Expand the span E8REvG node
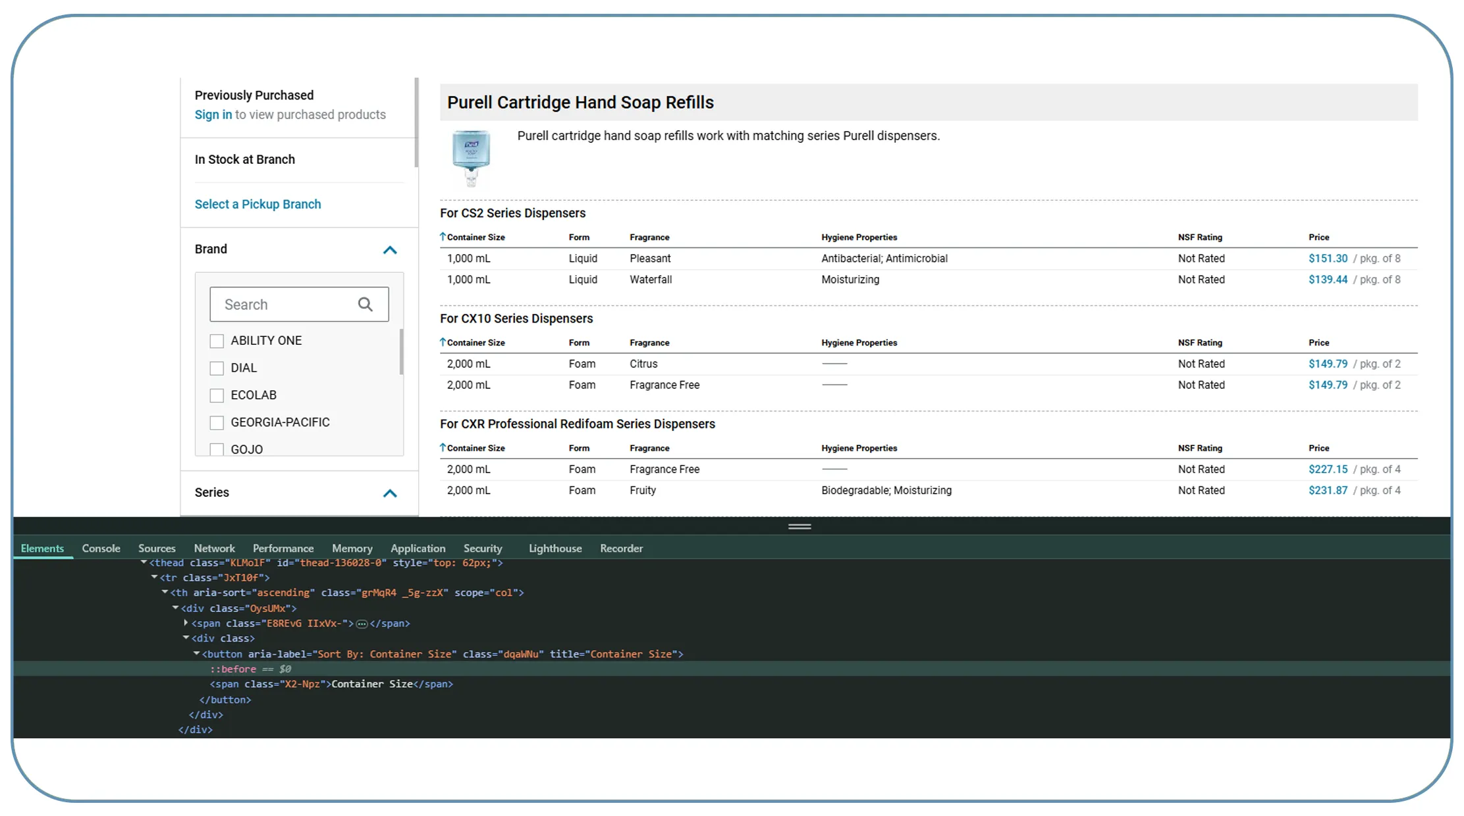The width and height of the screenshot is (1464, 816). pos(186,623)
